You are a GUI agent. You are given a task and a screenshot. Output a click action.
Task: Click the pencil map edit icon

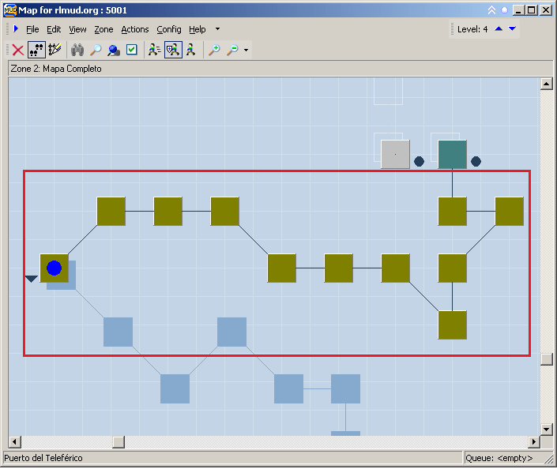click(x=55, y=50)
